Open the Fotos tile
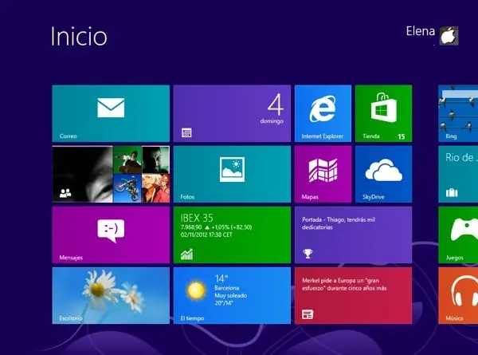Image resolution: width=478 pixels, height=355 pixels. click(x=232, y=174)
